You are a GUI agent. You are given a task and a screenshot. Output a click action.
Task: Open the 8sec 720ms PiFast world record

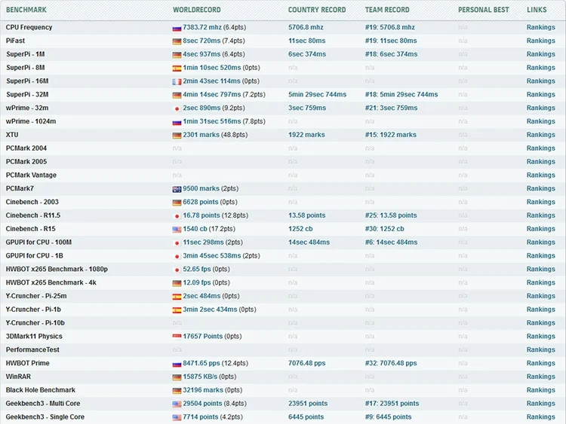click(201, 41)
